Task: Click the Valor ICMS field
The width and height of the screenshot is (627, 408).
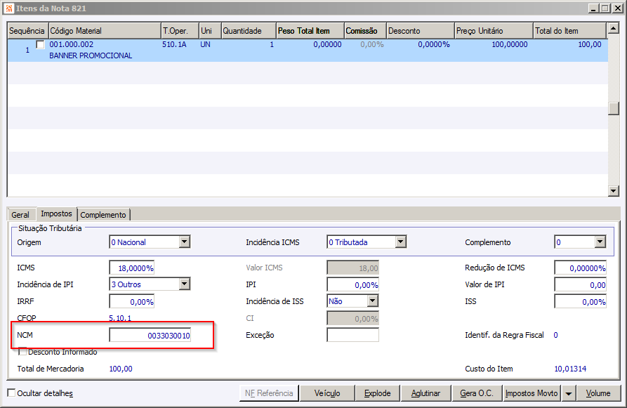Action: click(x=352, y=268)
